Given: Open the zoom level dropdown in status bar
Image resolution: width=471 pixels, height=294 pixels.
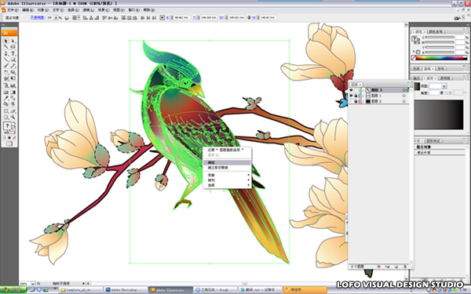Looking at the screenshot, I should (x=33, y=283).
